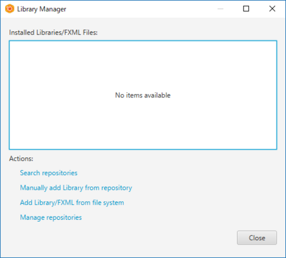Open the Search repositories link
286x258 pixels.
pos(48,173)
